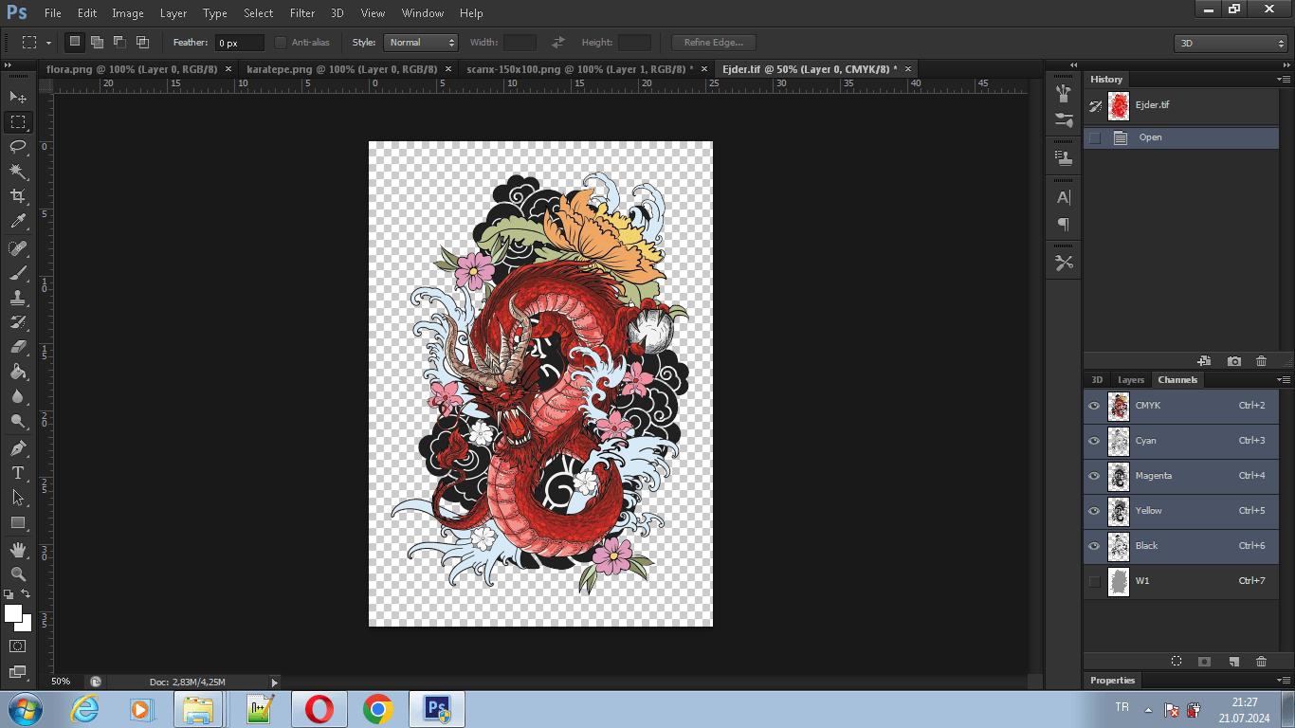Select the Eraser tool
Image resolution: width=1295 pixels, height=728 pixels.
pyautogui.click(x=17, y=347)
